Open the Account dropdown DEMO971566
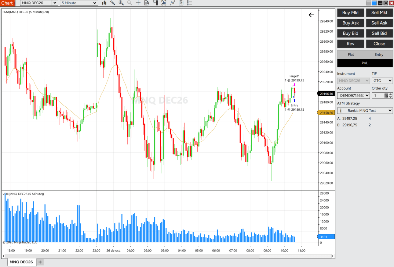 click(353, 96)
